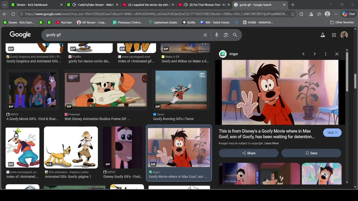Open the large Max Goof preview image
This screenshot has height=201, width=358.
click(x=280, y=92)
